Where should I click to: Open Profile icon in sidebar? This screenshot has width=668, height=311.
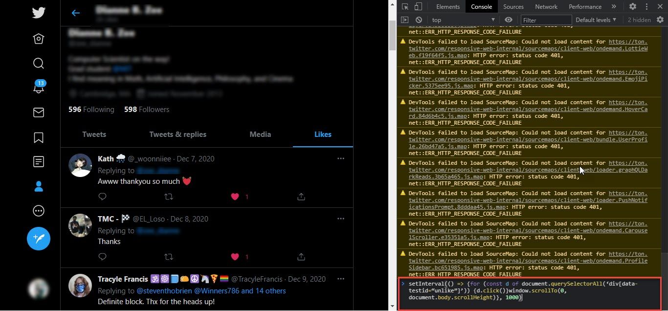[x=39, y=186]
